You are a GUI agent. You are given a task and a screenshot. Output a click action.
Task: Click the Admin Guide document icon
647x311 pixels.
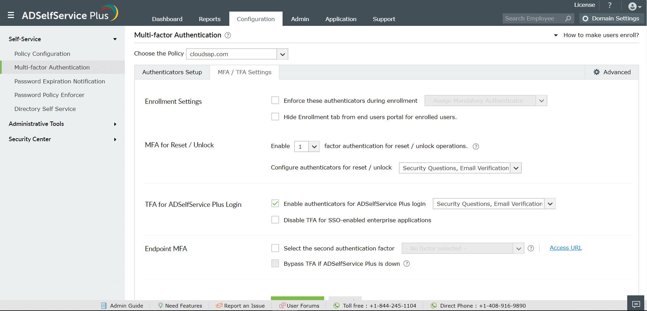click(104, 306)
